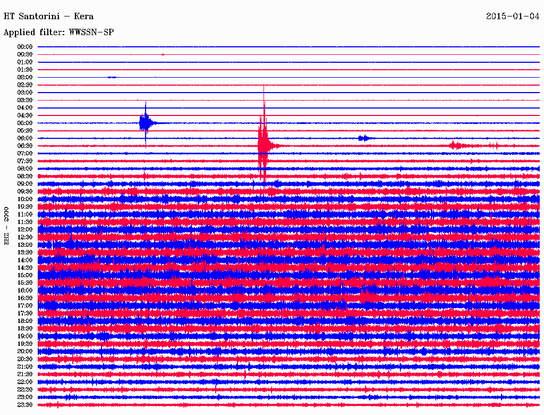The width and height of the screenshot is (544, 415).
Task: Click the 06:30 time label
Action: [25, 146]
